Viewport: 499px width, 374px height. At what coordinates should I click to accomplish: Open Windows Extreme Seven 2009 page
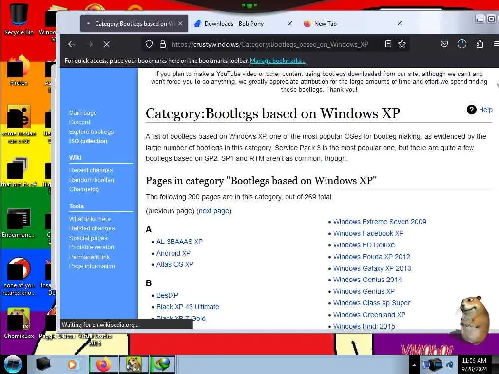[380, 222]
